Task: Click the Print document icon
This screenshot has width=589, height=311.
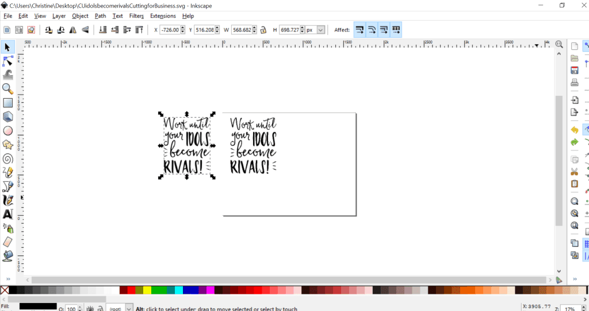Action: tap(575, 83)
